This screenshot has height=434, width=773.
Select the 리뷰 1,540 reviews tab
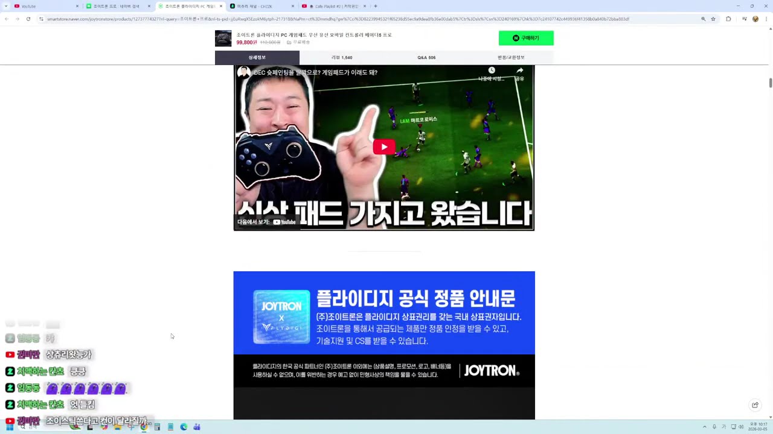coord(342,57)
